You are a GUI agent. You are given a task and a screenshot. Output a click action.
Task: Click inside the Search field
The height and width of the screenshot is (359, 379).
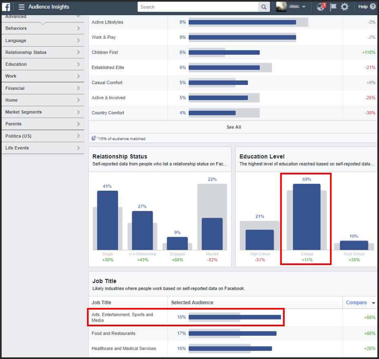coord(200,7)
